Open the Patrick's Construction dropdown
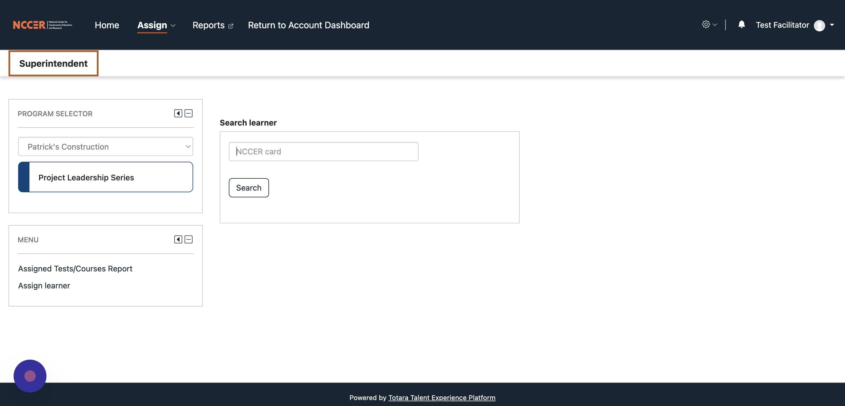Image resolution: width=845 pixels, height=406 pixels. tap(105, 147)
